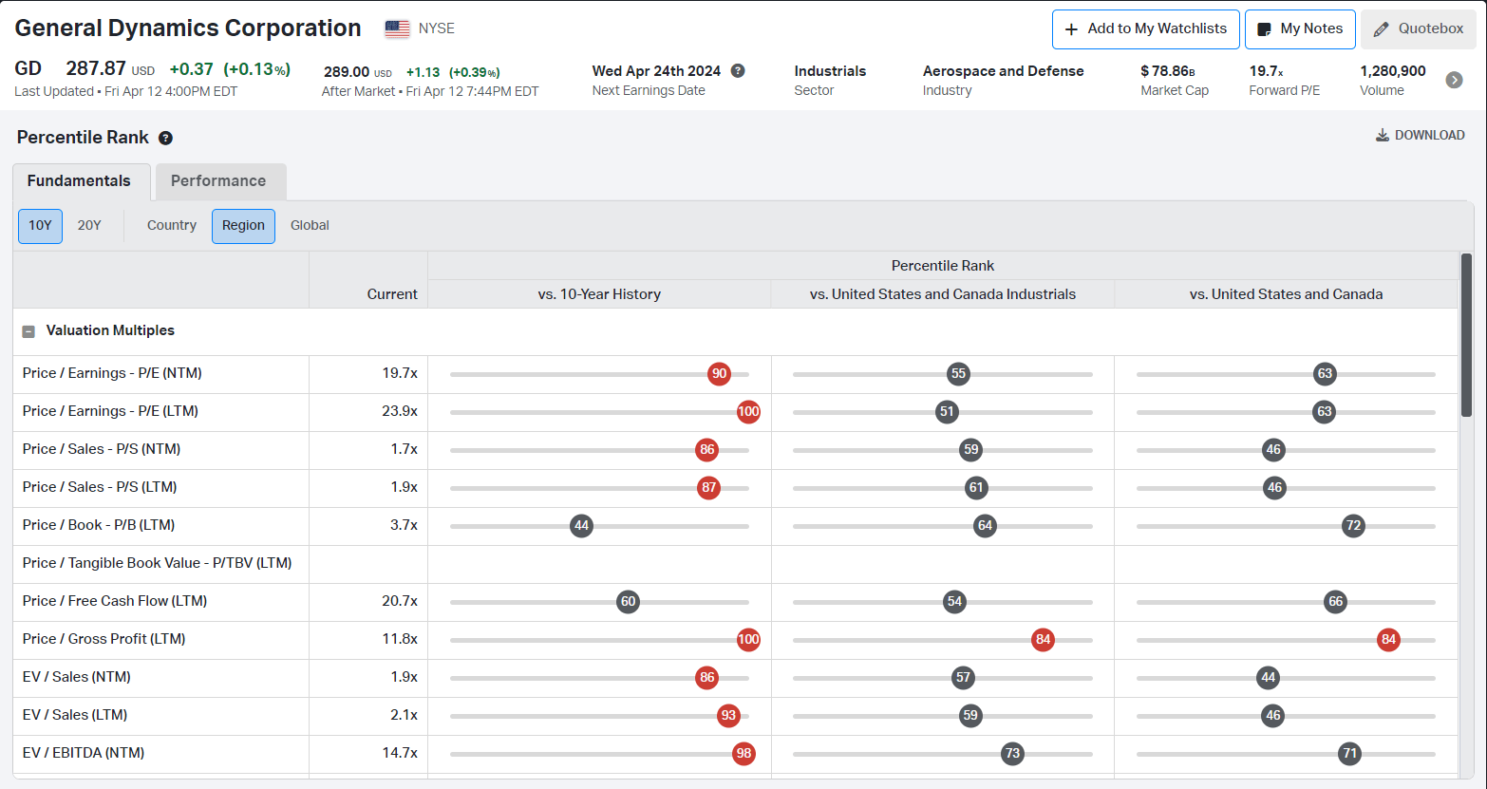This screenshot has width=1487, height=789.
Task: Select the 10Y history toggle
Action: coord(40,226)
